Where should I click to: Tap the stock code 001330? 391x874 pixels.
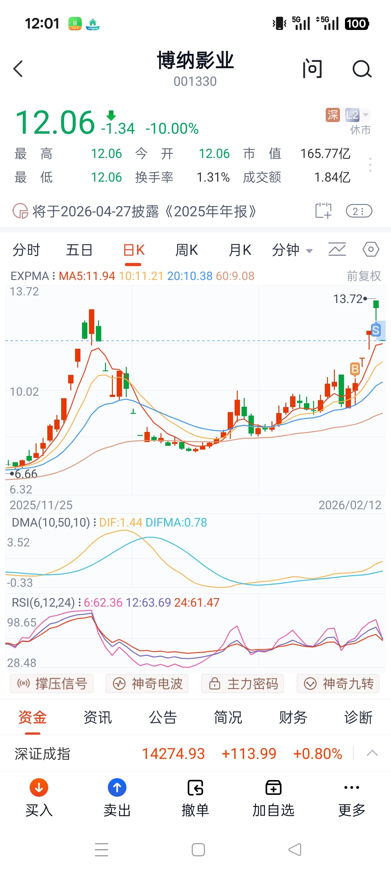click(195, 81)
